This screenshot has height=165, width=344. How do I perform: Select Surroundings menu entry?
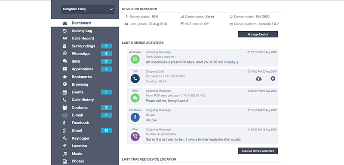pos(83,46)
